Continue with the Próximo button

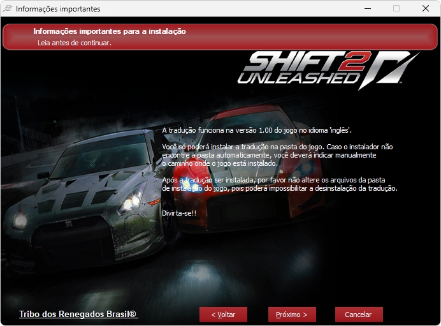[x=292, y=315]
